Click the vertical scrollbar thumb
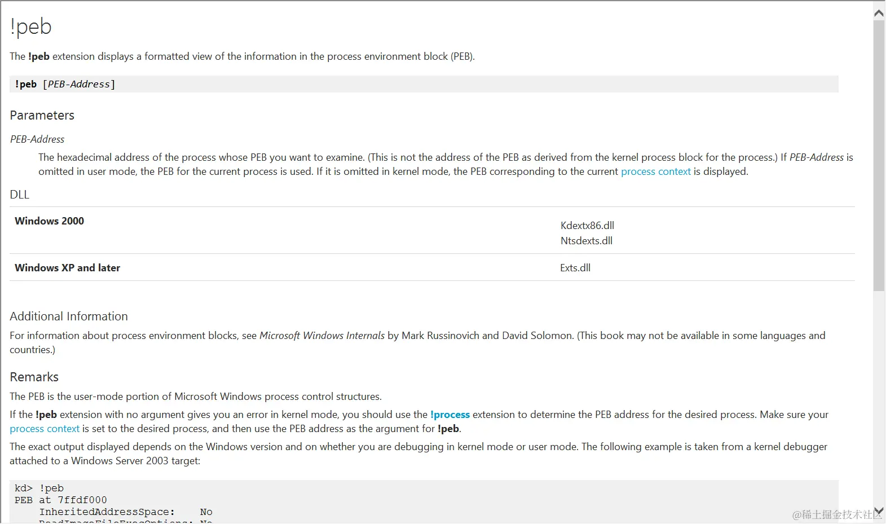Image resolution: width=886 pixels, height=524 pixels. [x=879, y=155]
